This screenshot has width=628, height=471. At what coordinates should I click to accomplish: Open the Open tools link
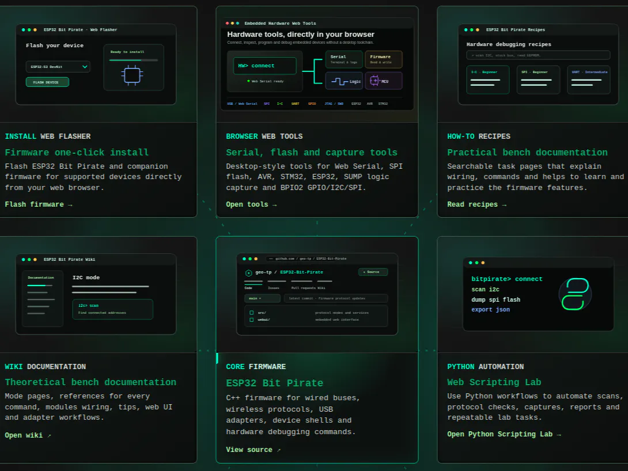[x=251, y=204]
